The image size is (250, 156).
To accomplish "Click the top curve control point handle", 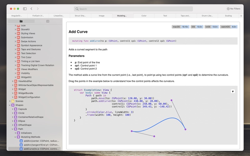I will [x=171, y=100].
